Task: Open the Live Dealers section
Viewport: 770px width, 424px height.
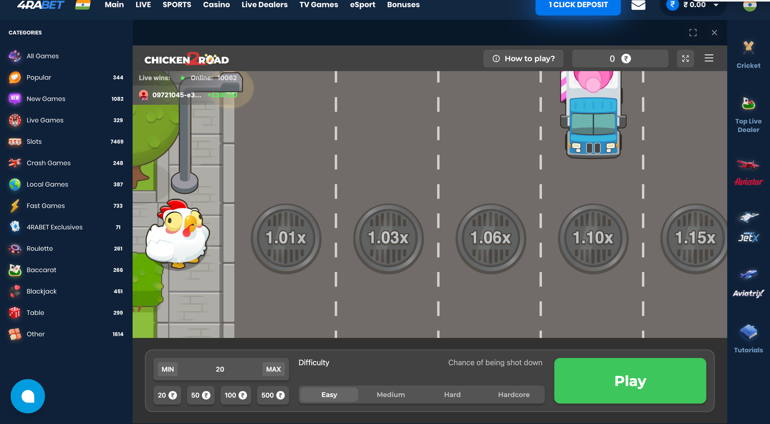Action: coord(265,5)
